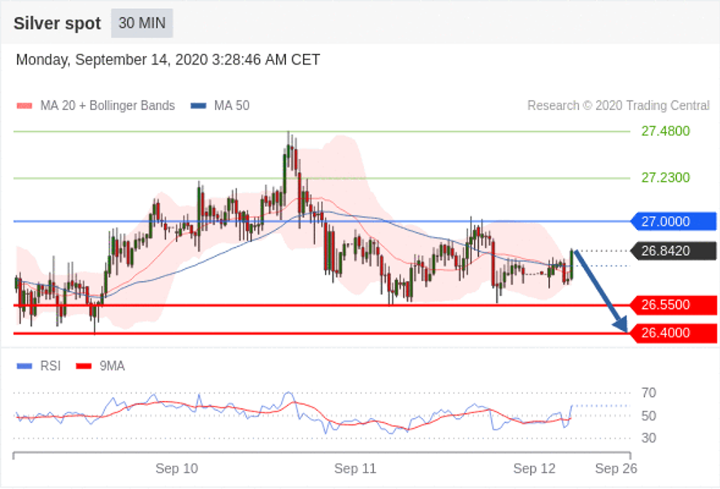Click the blue RSI legend swatch
The height and width of the screenshot is (489, 720).
click(24, 366)
